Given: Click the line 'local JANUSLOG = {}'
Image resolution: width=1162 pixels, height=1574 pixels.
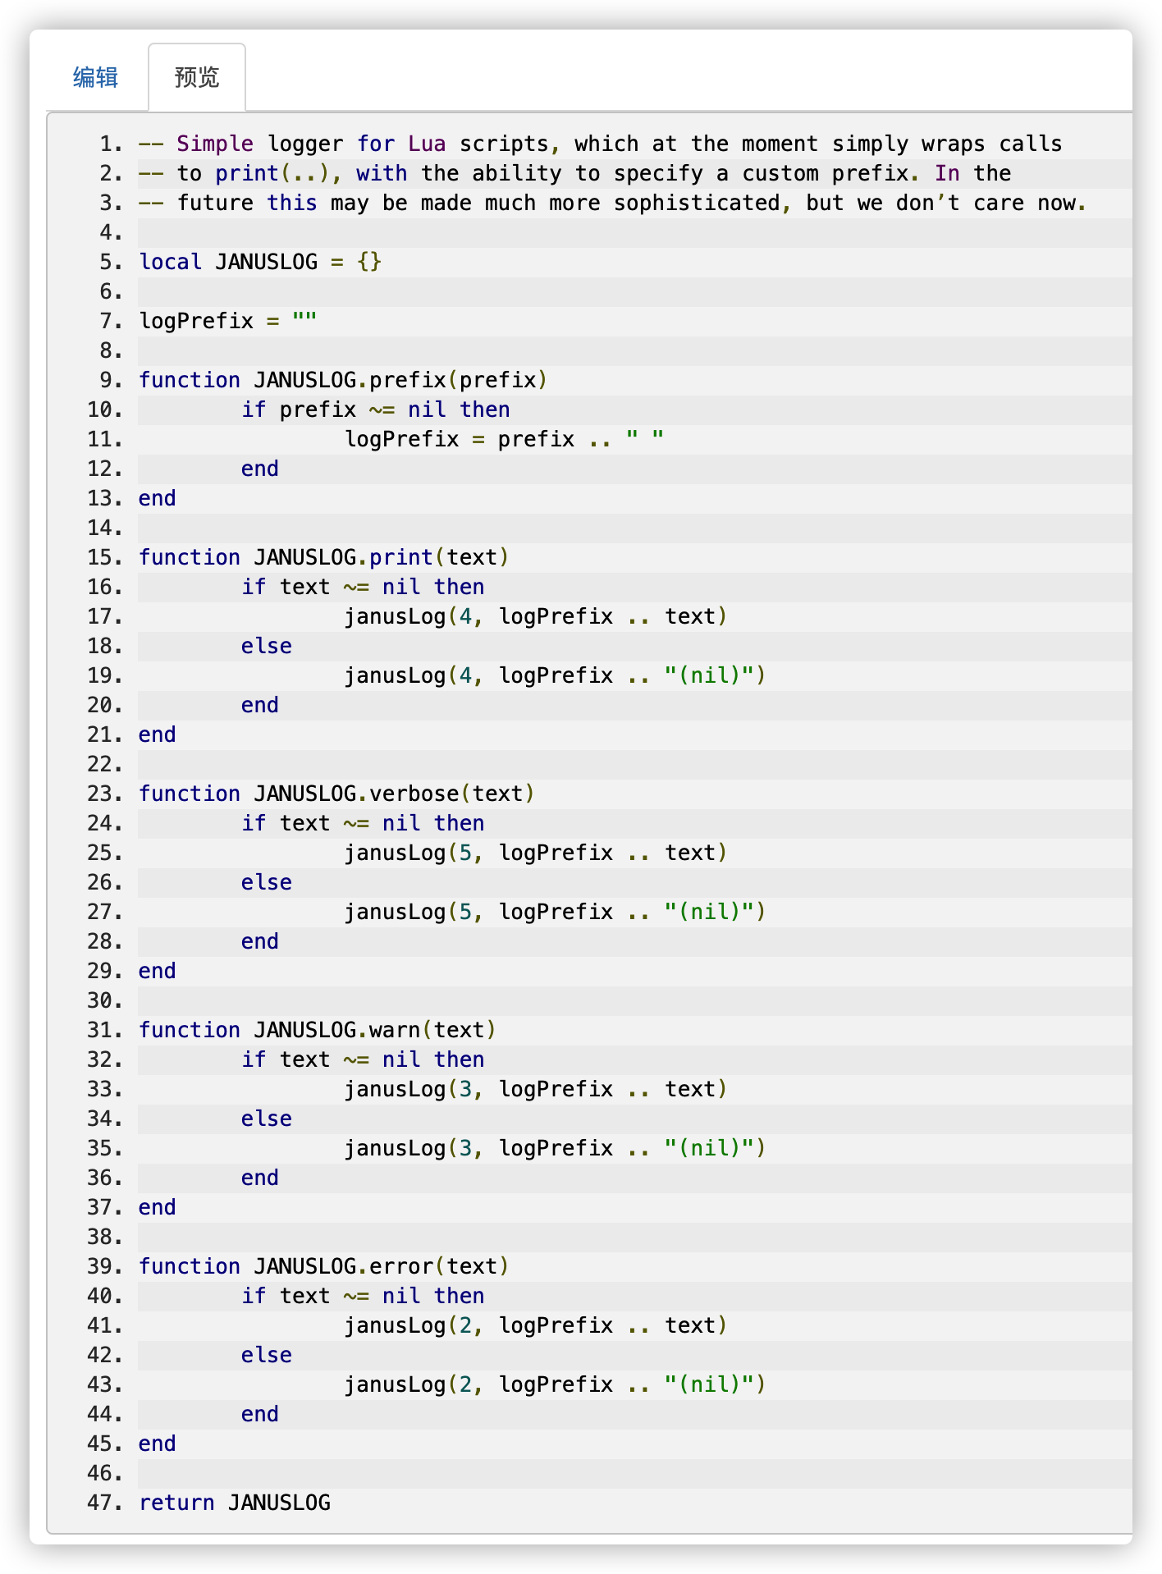Looking at the screenshot, I should (260, 262).
